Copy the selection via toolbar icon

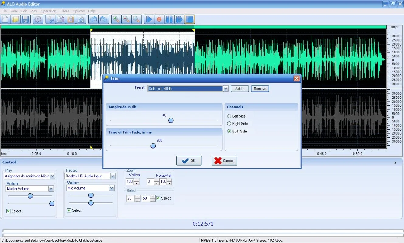point(61,19)
